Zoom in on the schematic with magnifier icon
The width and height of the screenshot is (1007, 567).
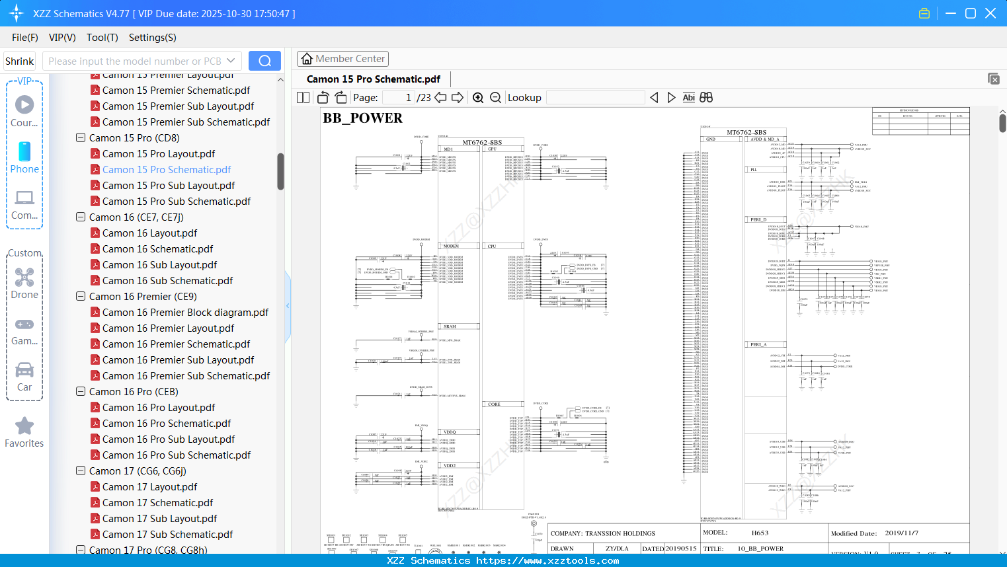(x=477, y=97)
